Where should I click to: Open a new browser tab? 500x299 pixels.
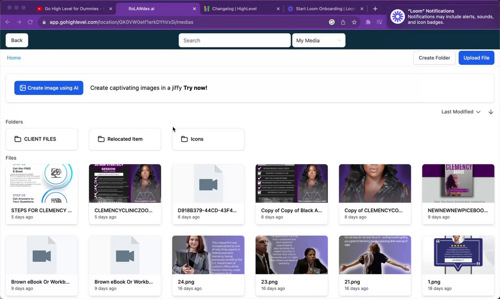375,9
